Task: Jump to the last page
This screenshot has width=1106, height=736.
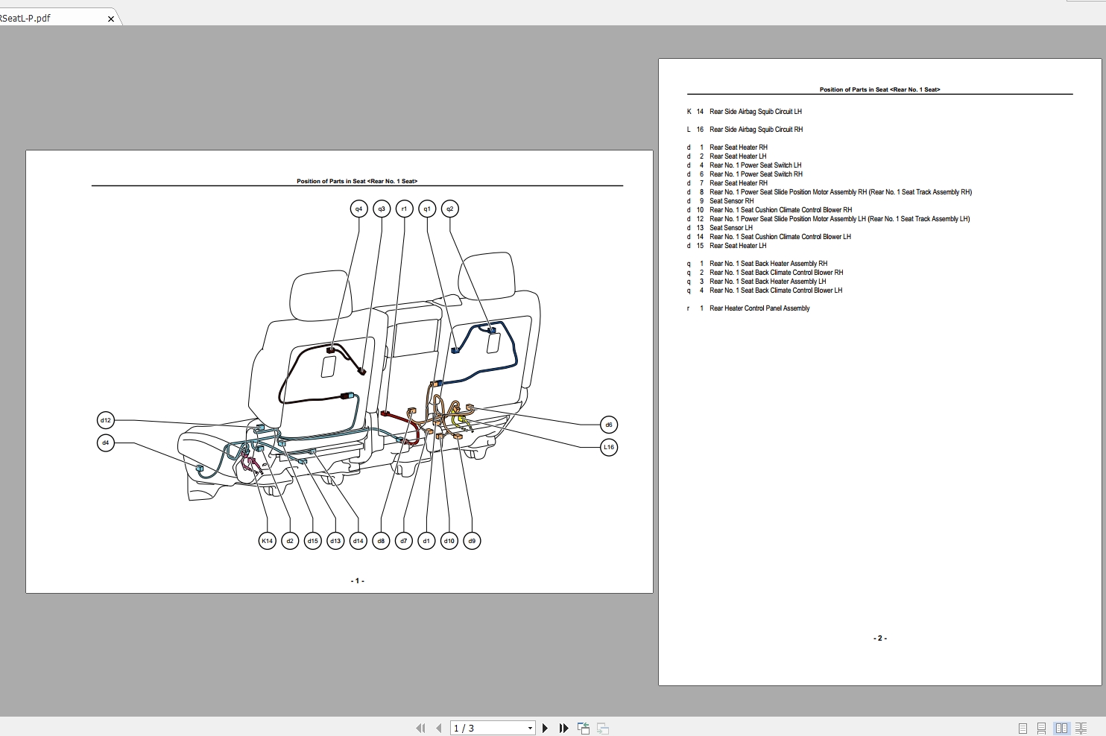Action: pos(564,728)
